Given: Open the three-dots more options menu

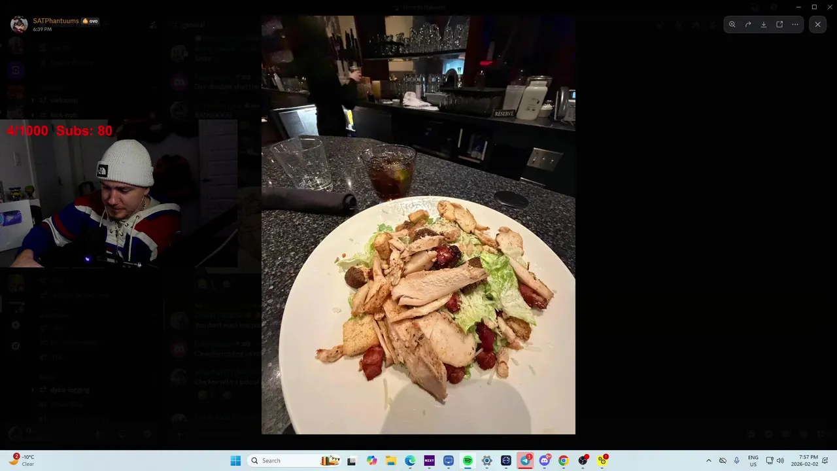Looking at the screenshot, I should pos(795,24).
